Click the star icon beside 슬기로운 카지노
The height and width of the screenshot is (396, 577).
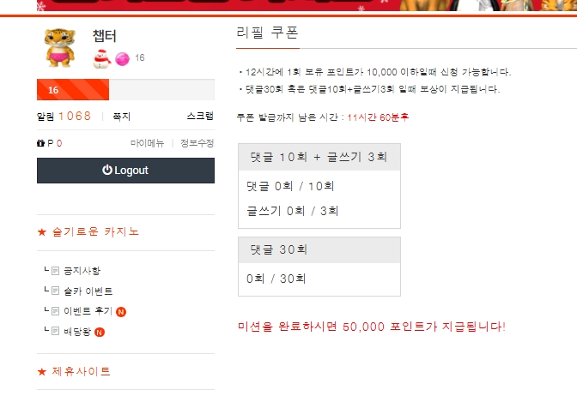[41, 232]
